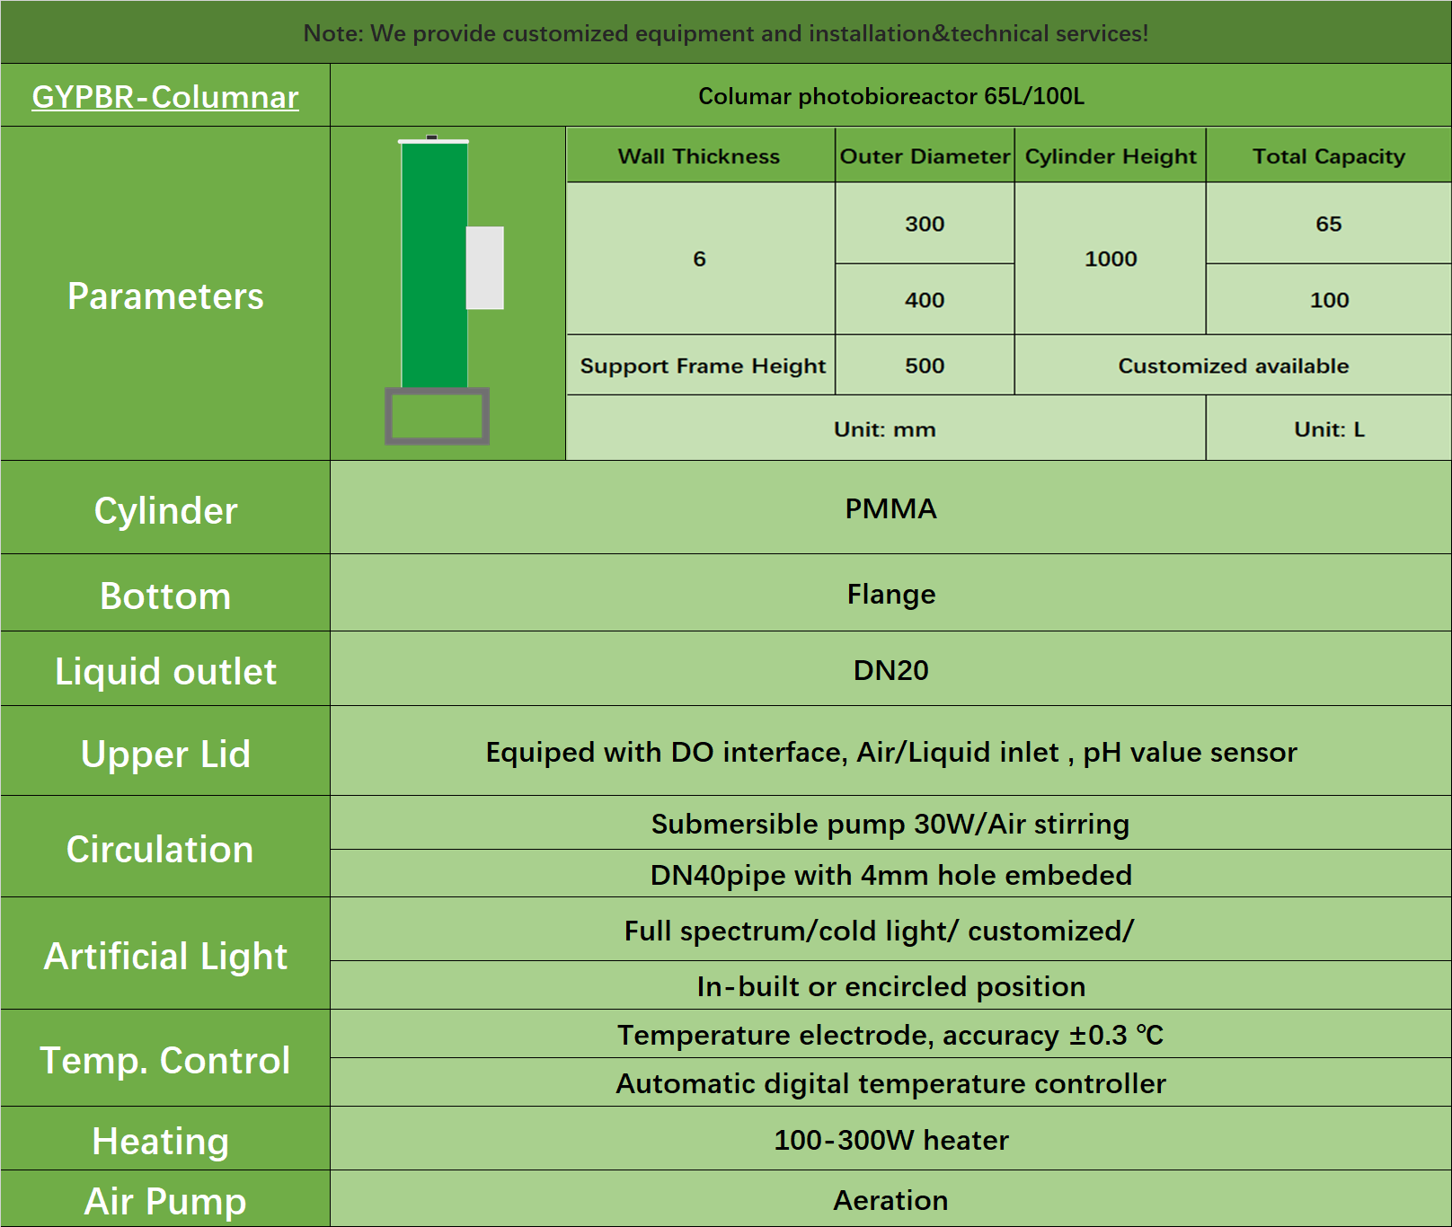Open the GYPBR-Columnar link
The width and height of the screenshot is (1452, 1227).
165,97
